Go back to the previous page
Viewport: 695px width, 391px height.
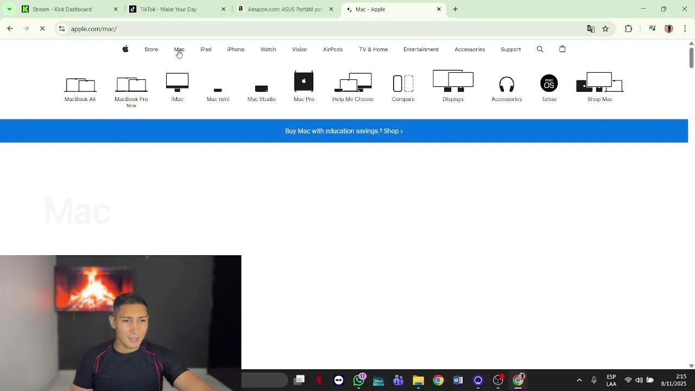coord(10,29)
